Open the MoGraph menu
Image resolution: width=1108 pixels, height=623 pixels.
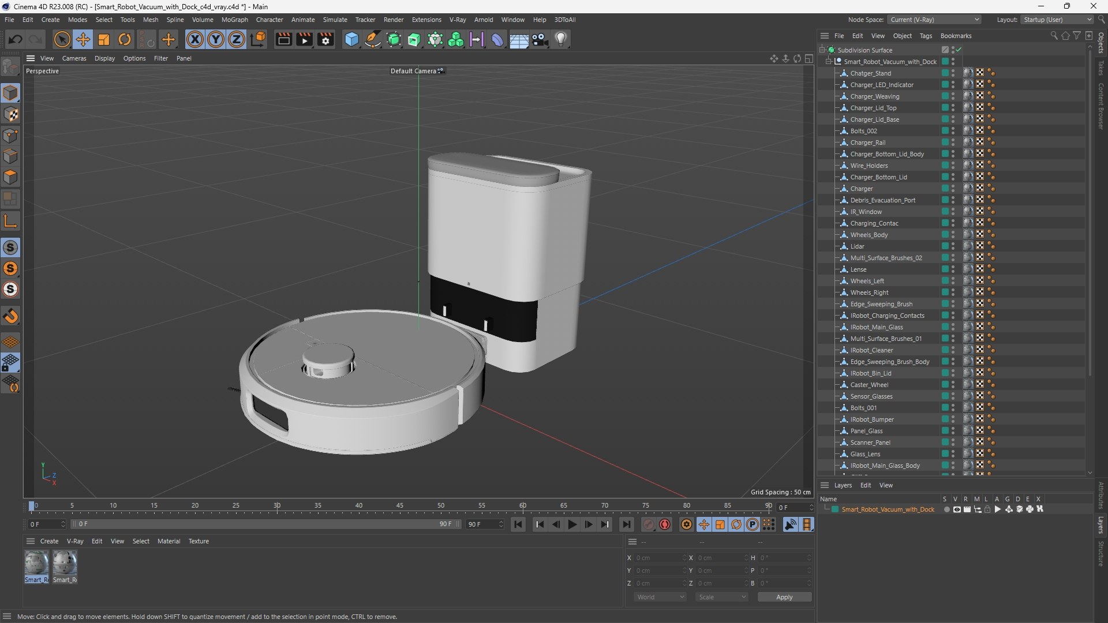pos(234,20)
